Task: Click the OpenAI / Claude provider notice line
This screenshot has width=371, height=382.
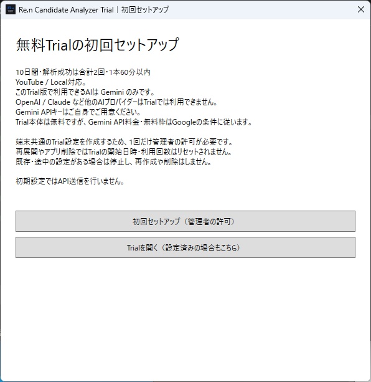Action: pyautogui.click(x=116, y=102)
